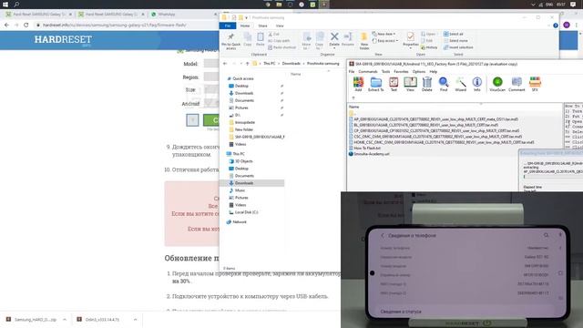Click the HARDRESET site logo
This screenshot has height=328, width=583.
[x=63, y=40]
